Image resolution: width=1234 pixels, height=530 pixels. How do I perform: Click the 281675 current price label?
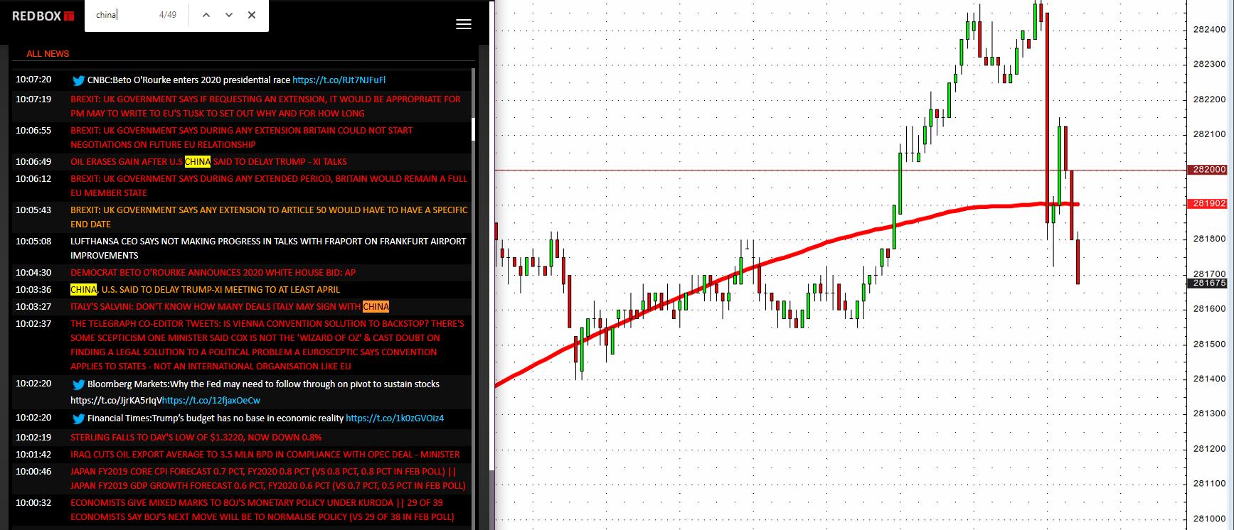point(1209,283)
